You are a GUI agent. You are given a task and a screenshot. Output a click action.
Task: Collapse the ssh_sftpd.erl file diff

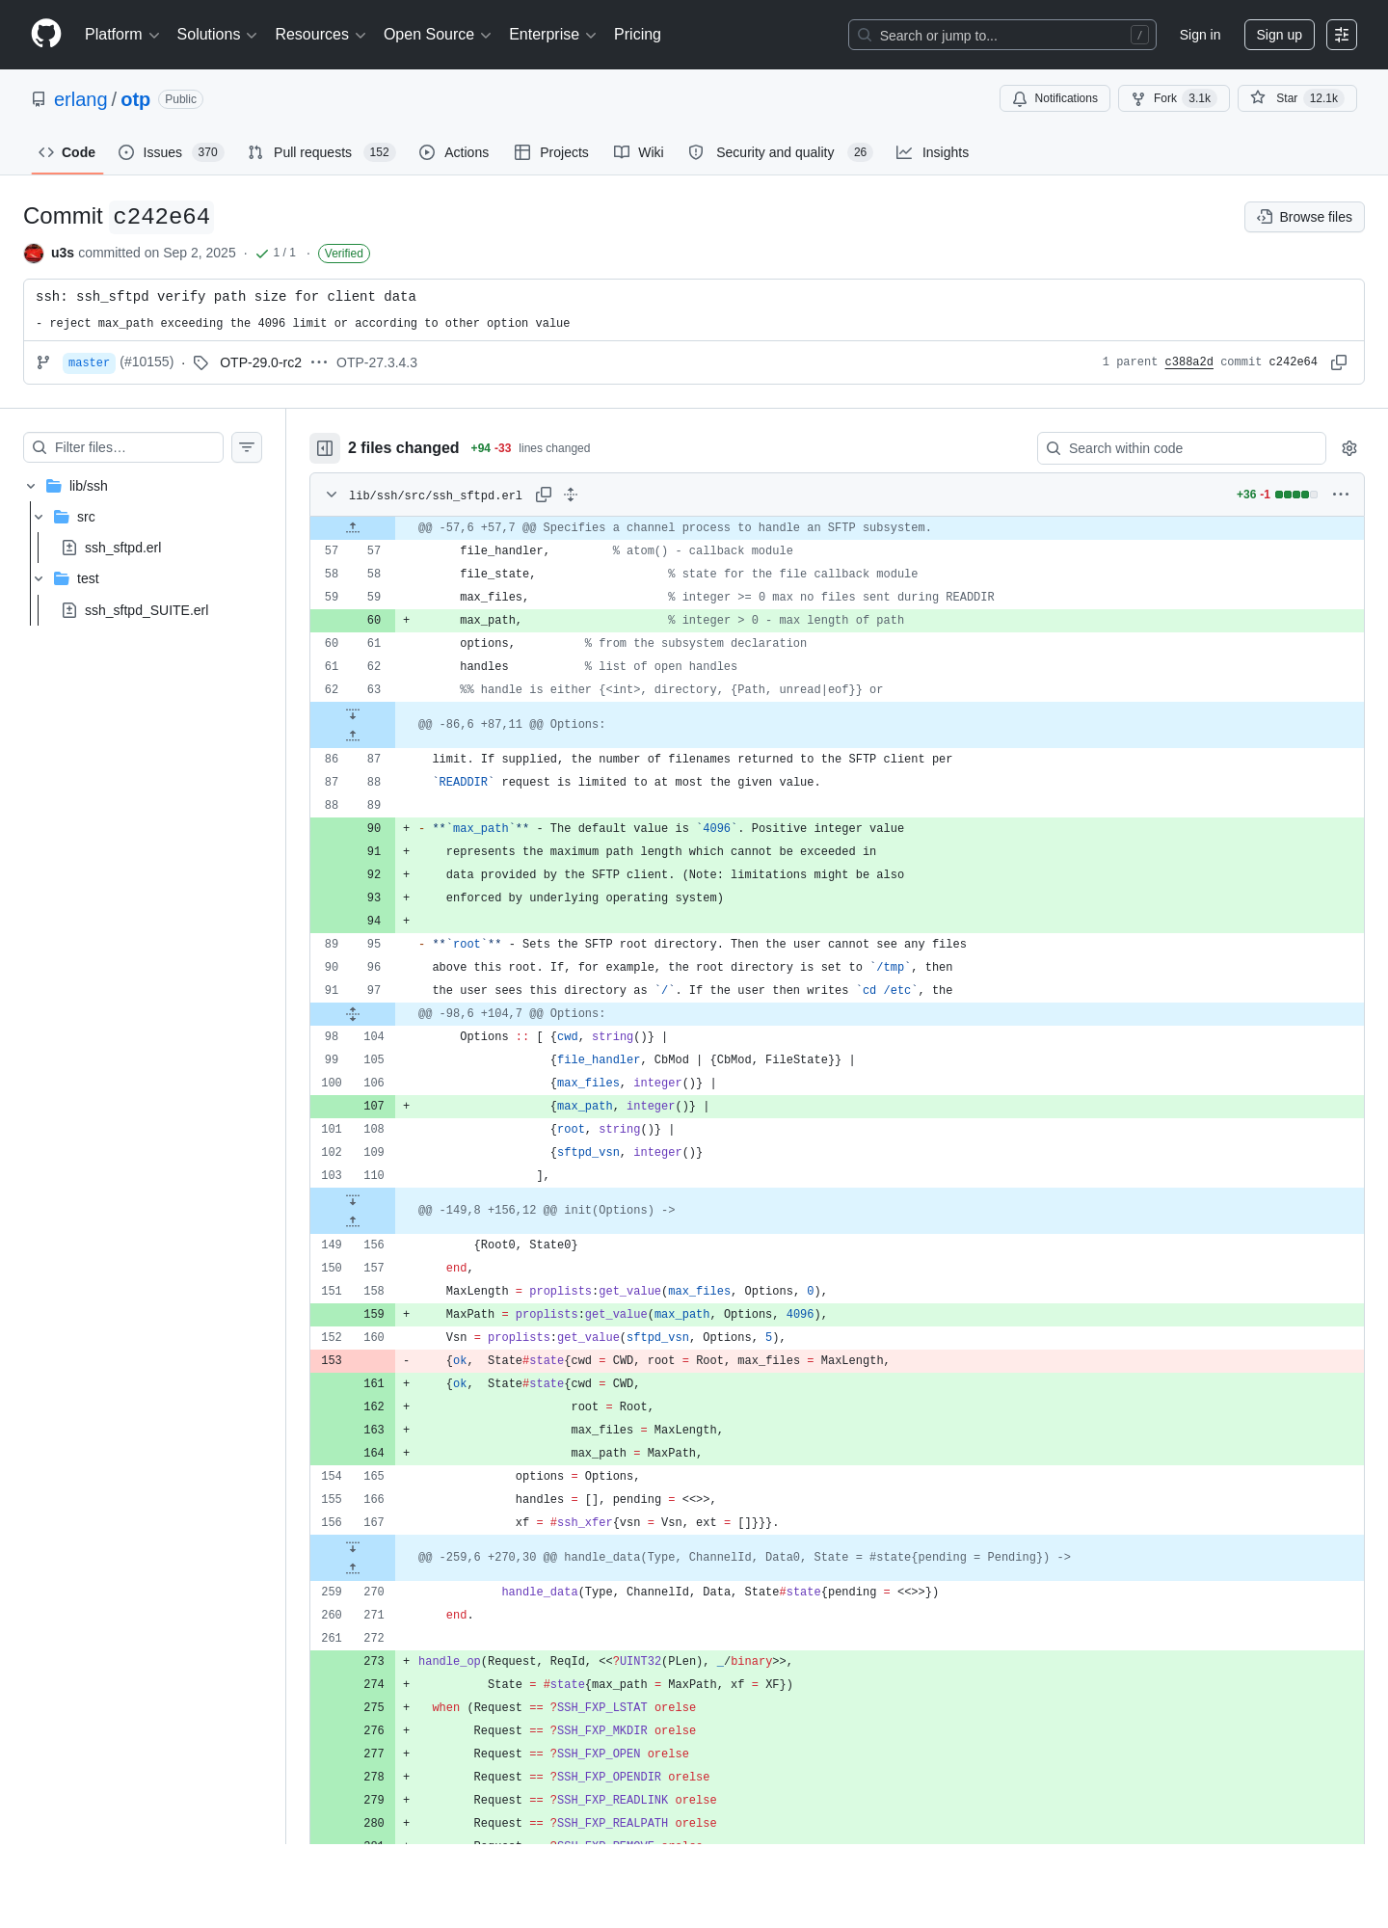coord(332,495)
